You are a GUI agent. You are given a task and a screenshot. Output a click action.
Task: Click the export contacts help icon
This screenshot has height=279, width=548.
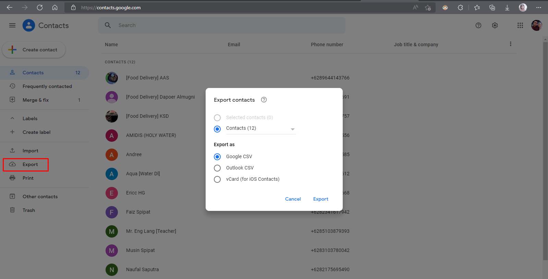(x=264, y=100)
